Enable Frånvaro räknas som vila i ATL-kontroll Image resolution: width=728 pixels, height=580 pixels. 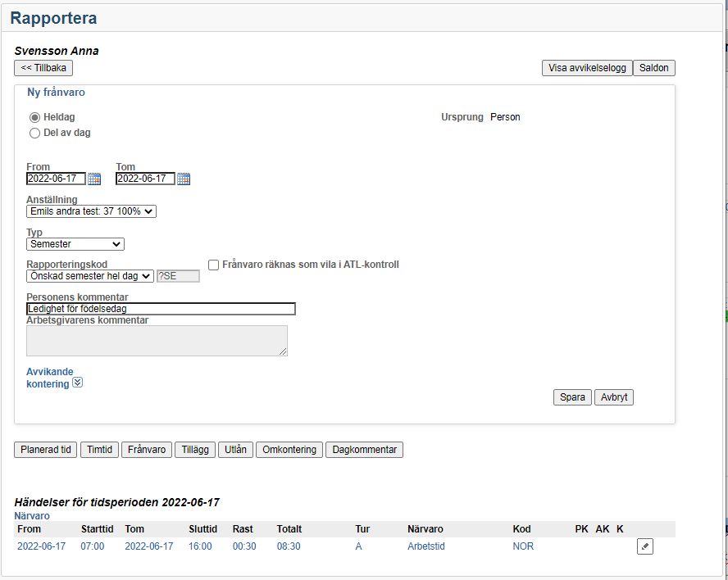tap(214, 265)
